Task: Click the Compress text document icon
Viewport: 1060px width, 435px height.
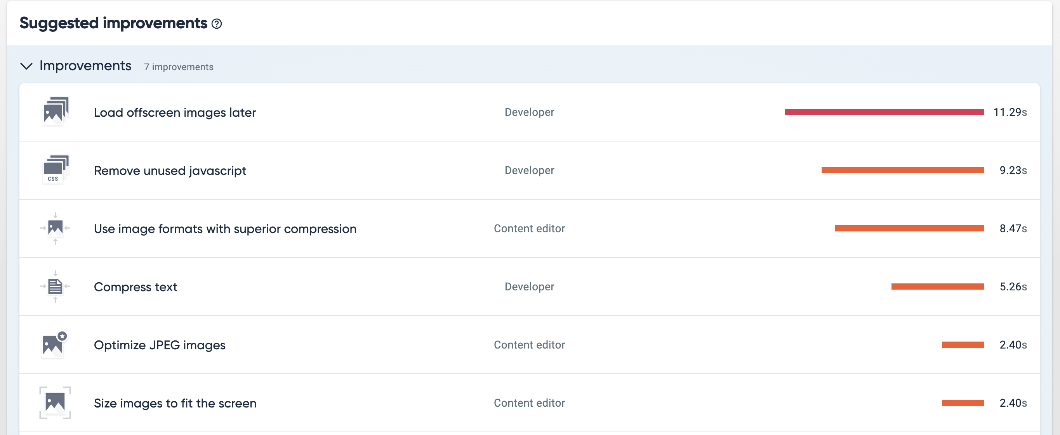Action: 55,286
